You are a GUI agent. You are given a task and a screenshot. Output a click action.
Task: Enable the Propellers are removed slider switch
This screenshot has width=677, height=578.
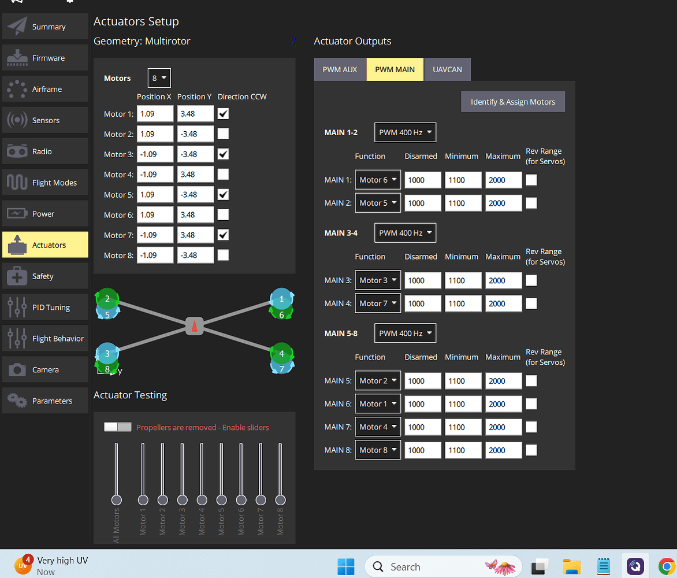[x=117, y=427]
